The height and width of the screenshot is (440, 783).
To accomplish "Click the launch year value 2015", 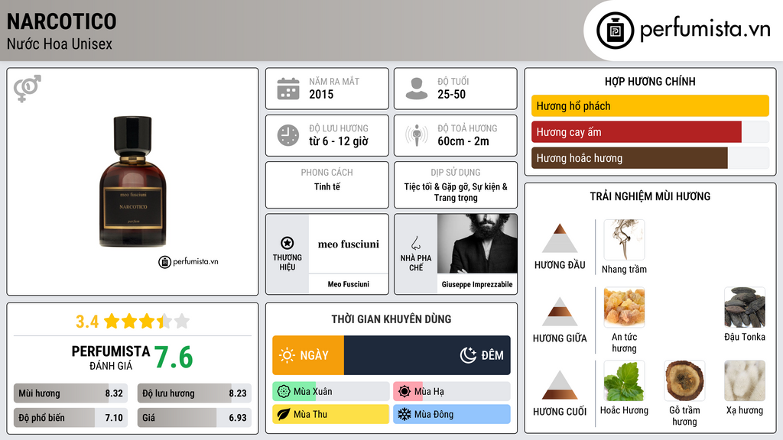I will [x=321, y=94].
